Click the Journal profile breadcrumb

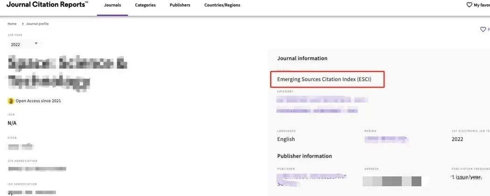pos(37,24)
